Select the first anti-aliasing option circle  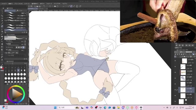pyautogui.click(x=17, y=47)
